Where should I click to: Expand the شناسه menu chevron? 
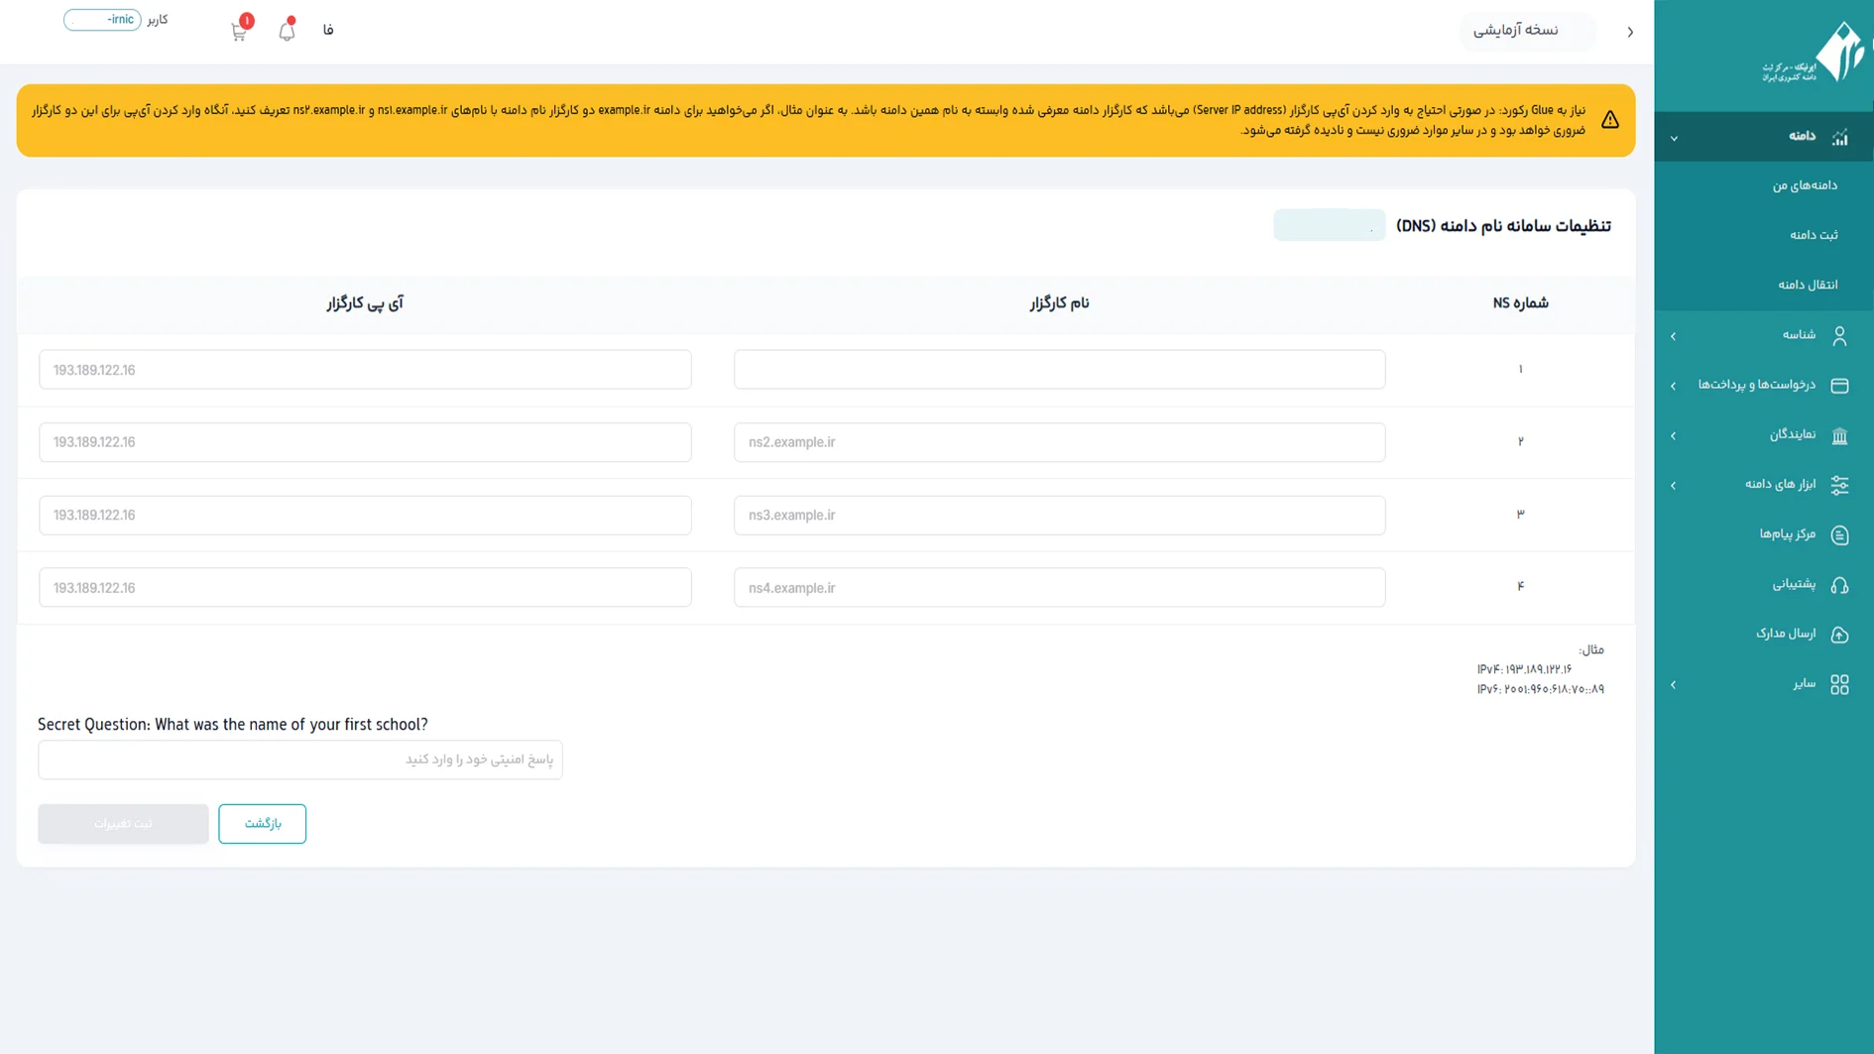pyautogui.click(x=1674, y=336)
